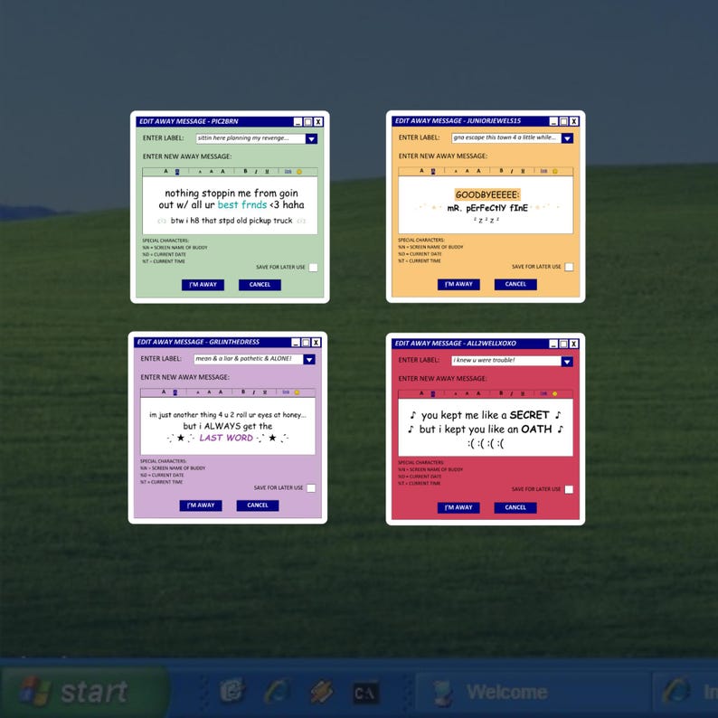Click CANCEL in the JUNIORJEWELS15 window
The height and width of the screenshot is (718, 718).
515,284
